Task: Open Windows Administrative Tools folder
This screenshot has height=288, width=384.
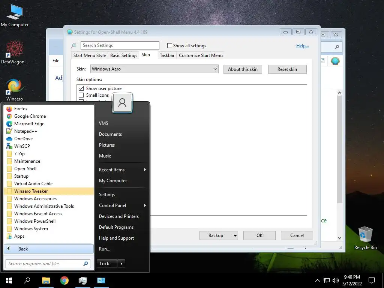Action: [49, 206]
